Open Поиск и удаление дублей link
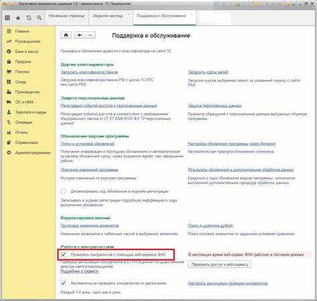Screen dimensions: 317x301 210,225
